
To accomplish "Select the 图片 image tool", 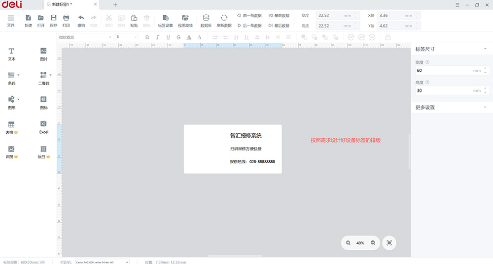I will tap(43, 54).
